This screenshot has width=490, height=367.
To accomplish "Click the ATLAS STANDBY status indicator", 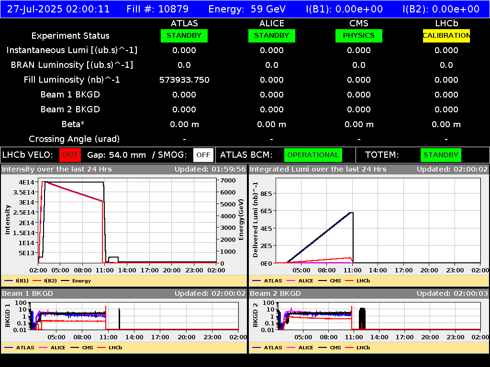I will [184, 35].
